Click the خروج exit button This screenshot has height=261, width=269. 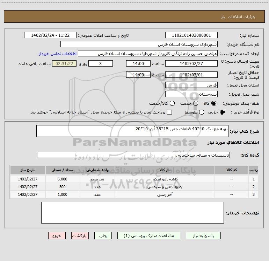[x=57, y=236]
